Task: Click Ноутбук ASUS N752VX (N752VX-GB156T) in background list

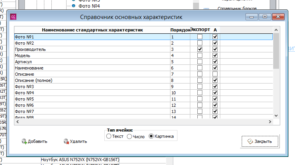Action: tap(80, 160)
